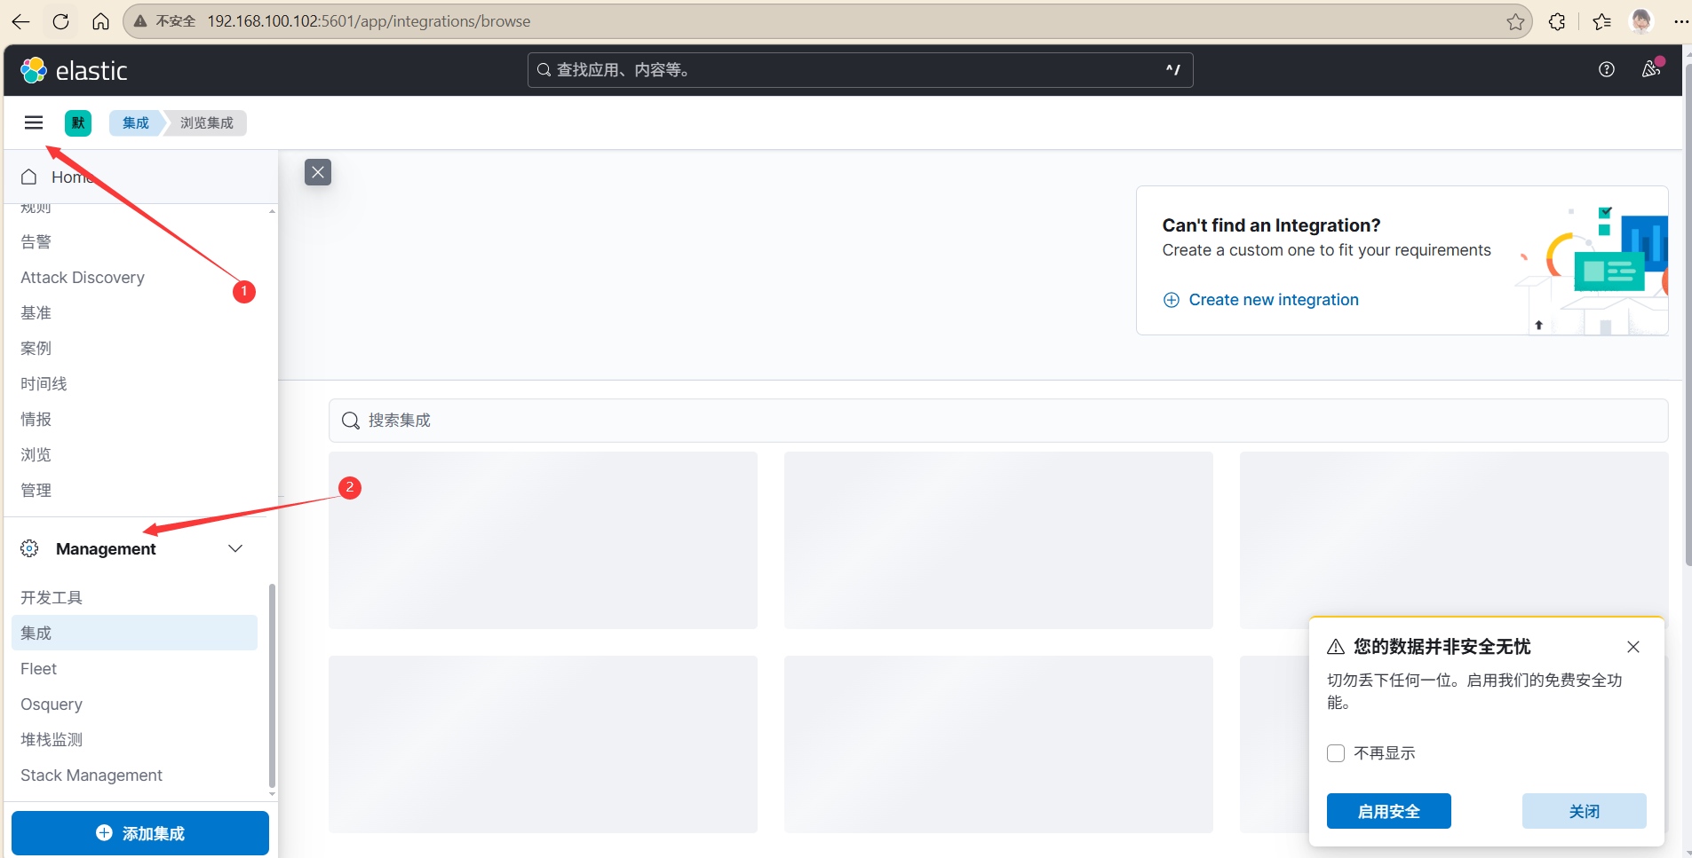This screenshot has width=1692, height=858.
Task: Bookmark this page with star icon
Action: pyautogui.click(x=1515, y=21)
